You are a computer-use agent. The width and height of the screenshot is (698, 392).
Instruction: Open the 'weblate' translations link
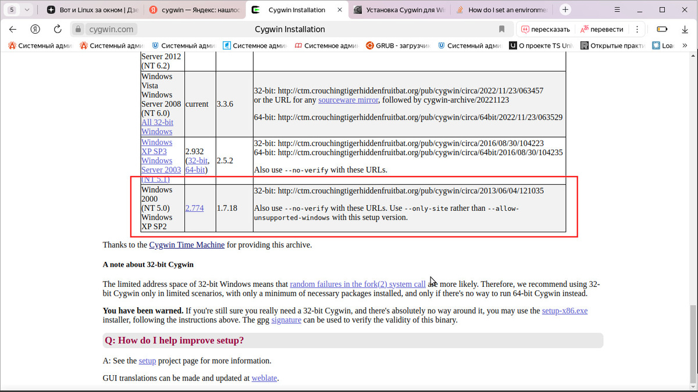pyautogui.click(x=264, y=378)
